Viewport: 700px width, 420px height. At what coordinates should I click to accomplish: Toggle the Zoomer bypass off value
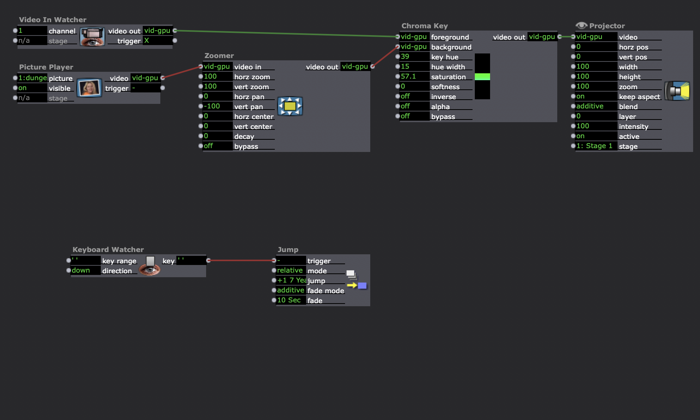[x=217, y=146]
